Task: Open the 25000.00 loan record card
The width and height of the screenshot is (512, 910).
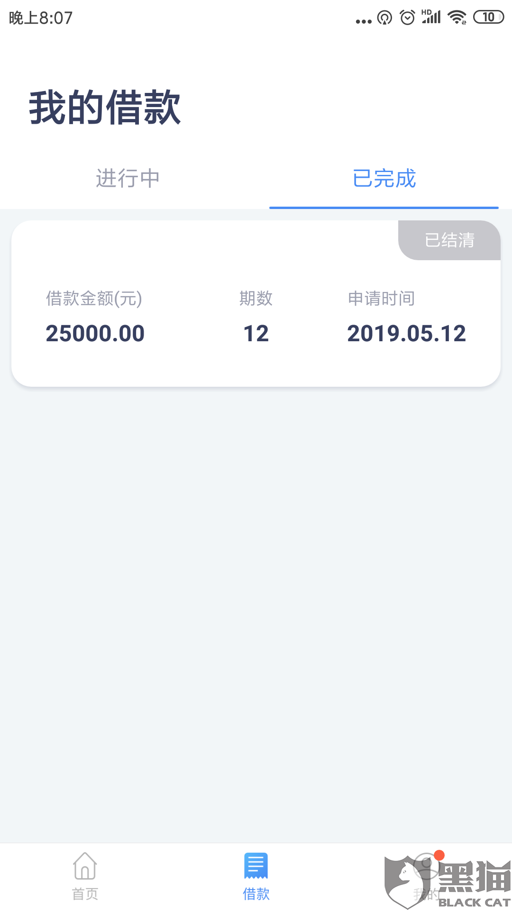Action: pos(256,303)
